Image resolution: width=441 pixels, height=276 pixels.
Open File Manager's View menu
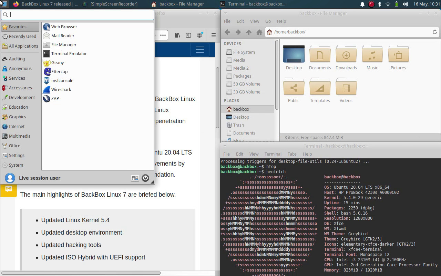coord(255,21)
